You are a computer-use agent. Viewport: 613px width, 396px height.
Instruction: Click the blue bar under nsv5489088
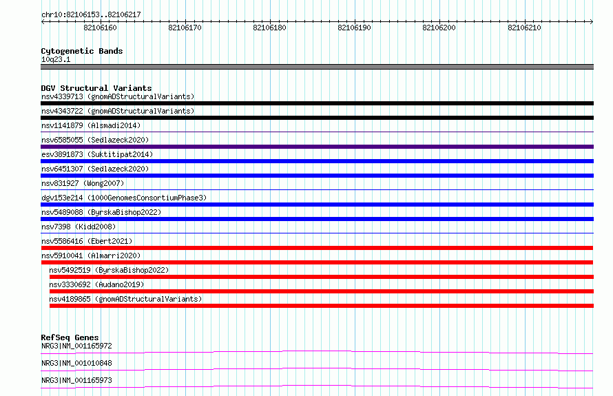point(317,219)
